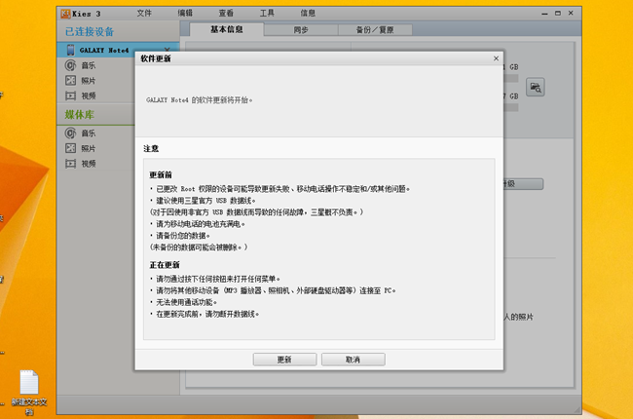Click the partially hidden 升级 button
This screenshot has height=419, width=633.
click(x=523, y=184)
